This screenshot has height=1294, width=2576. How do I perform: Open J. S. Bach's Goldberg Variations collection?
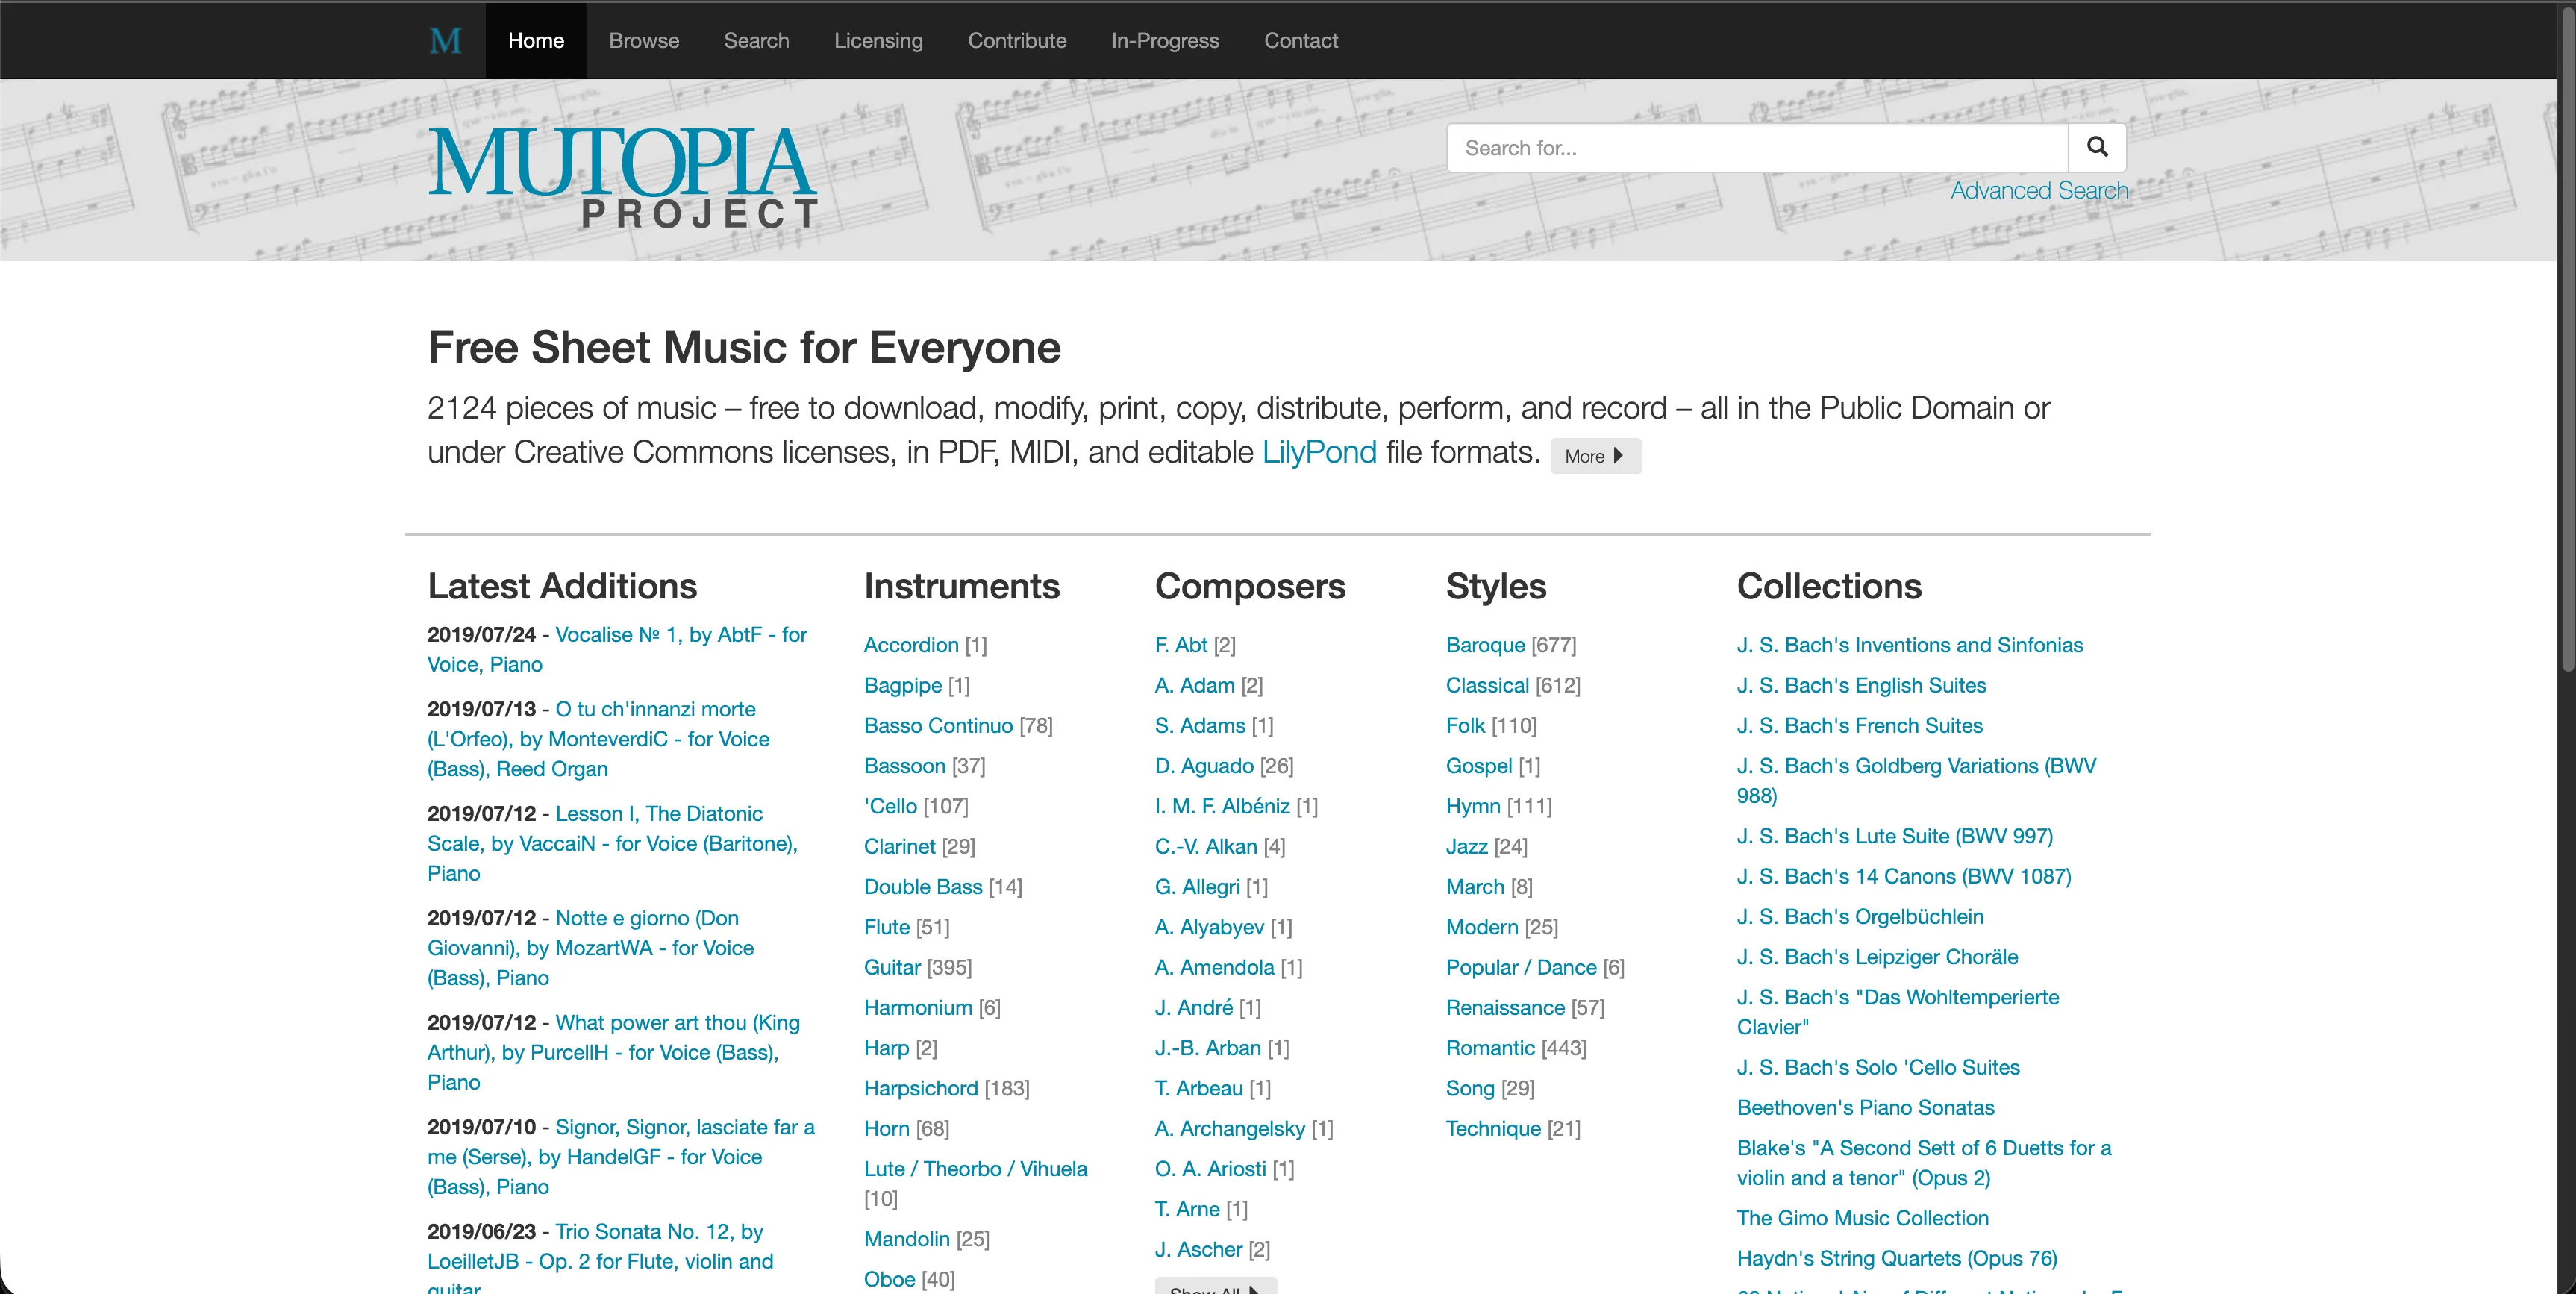pos(1916,781)
